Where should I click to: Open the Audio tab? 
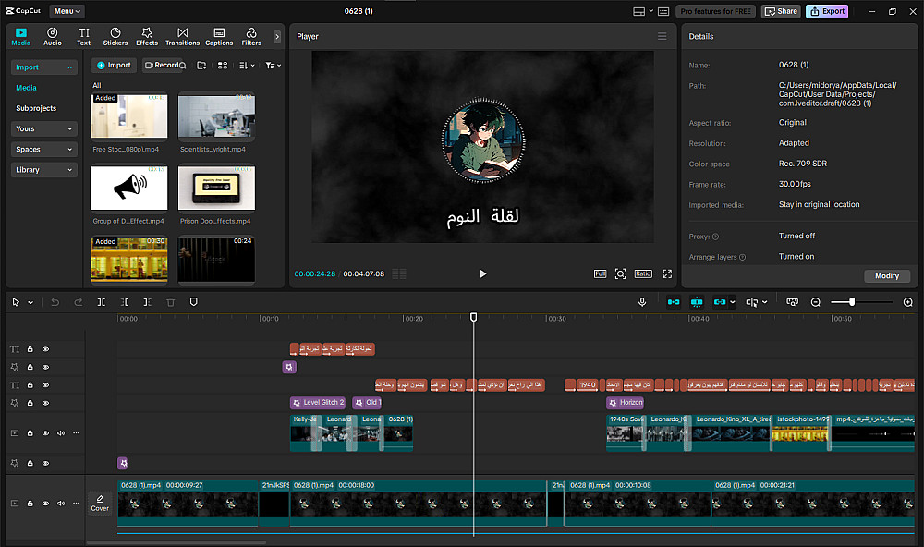click(53, 37)
